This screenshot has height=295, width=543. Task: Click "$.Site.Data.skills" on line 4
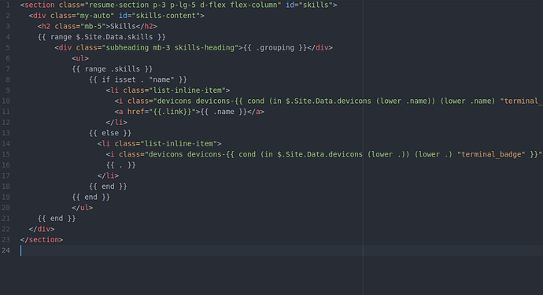(114, 37)
